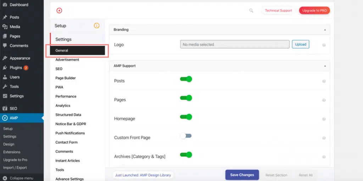The width and height of the screenshot is (363, 181).
Task: Click help icon beside Logo row
Action: [x=324, y=45]
